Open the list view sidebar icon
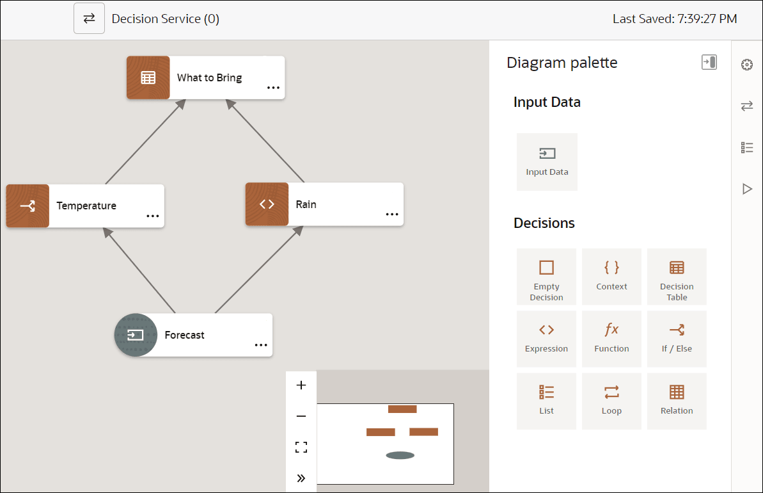Viewport: 763px width, 493px height. tap(746, 147)
